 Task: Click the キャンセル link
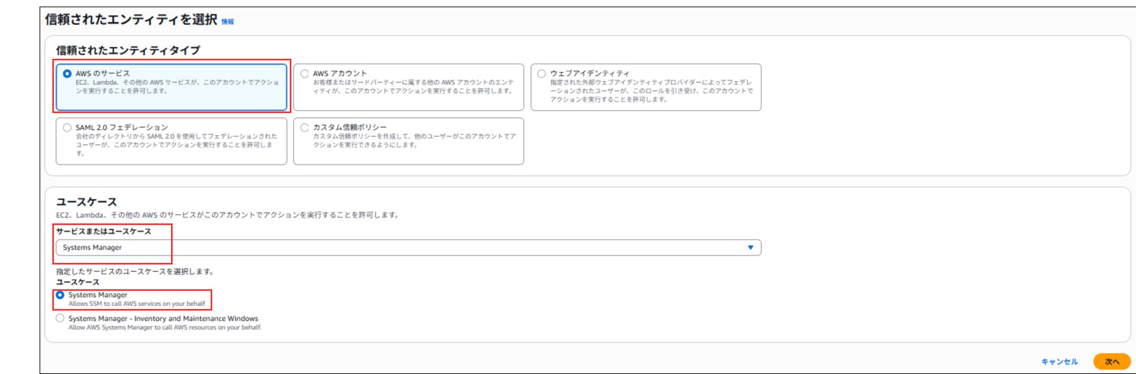coord(1059,361)
